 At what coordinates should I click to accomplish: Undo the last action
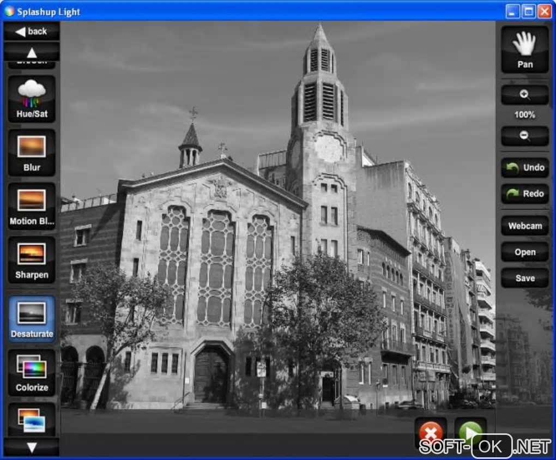[525, 167]
